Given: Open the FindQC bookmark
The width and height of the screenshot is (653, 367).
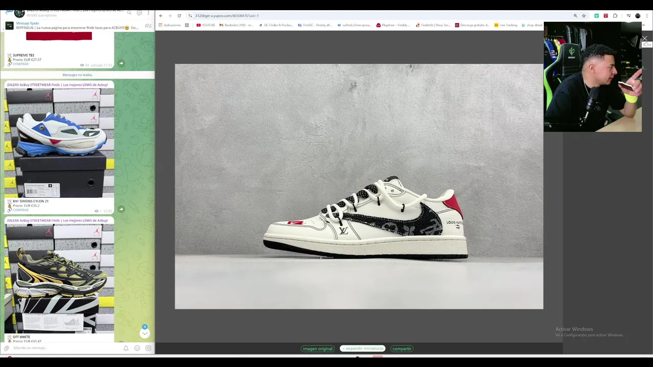Looking at the screenshot, I should pos(315,25).
